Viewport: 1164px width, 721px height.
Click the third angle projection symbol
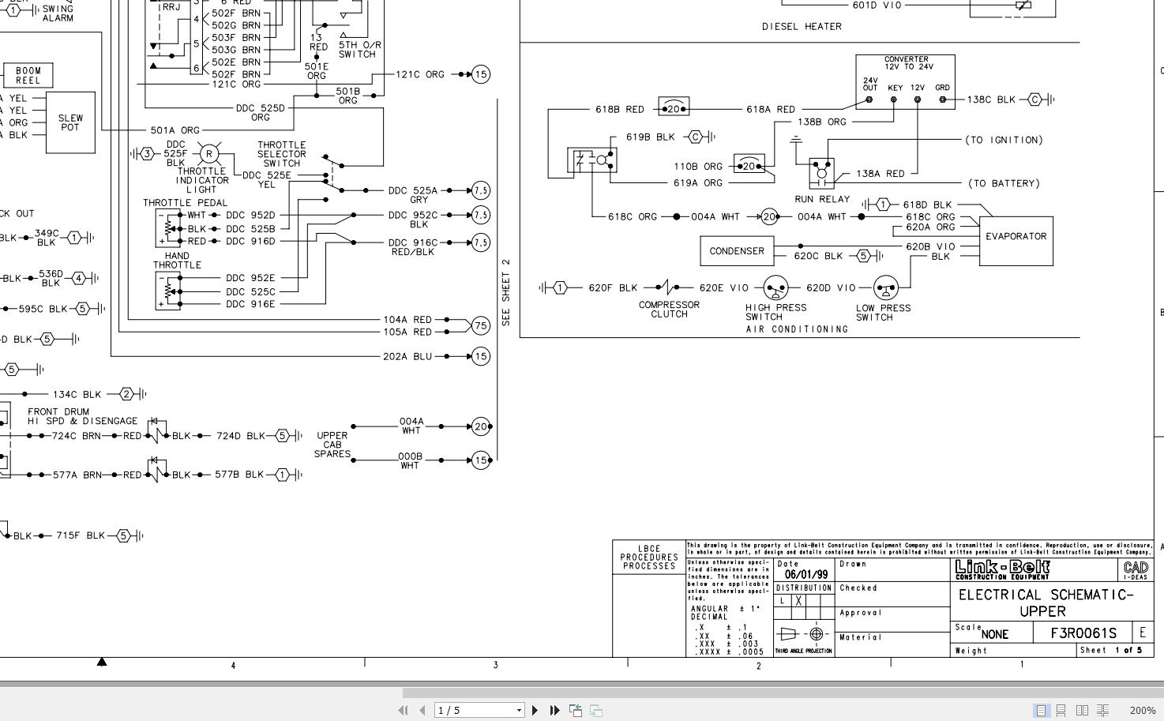click(x=802, y=633)
